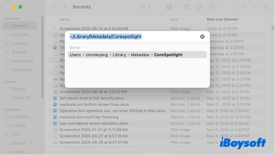Click the Tags toolbar icon

(199, 7)
